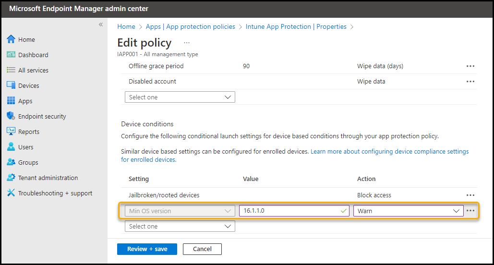Click the Review + save button
The width and height of the screenshot is (494, 265).
pyautogui.click(x=147, y=249)
